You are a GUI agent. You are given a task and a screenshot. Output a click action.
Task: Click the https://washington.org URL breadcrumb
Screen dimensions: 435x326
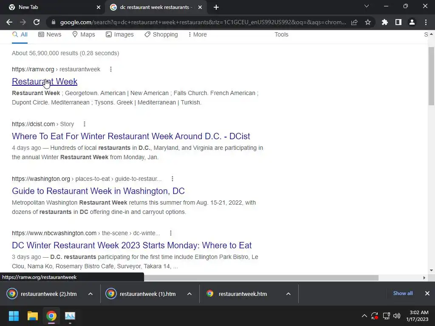click(87, 179)
